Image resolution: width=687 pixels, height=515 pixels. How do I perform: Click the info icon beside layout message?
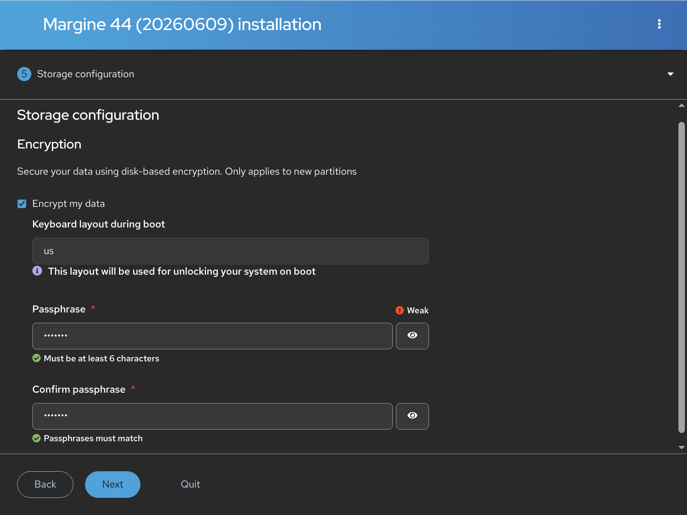click(x=37, y=271)
